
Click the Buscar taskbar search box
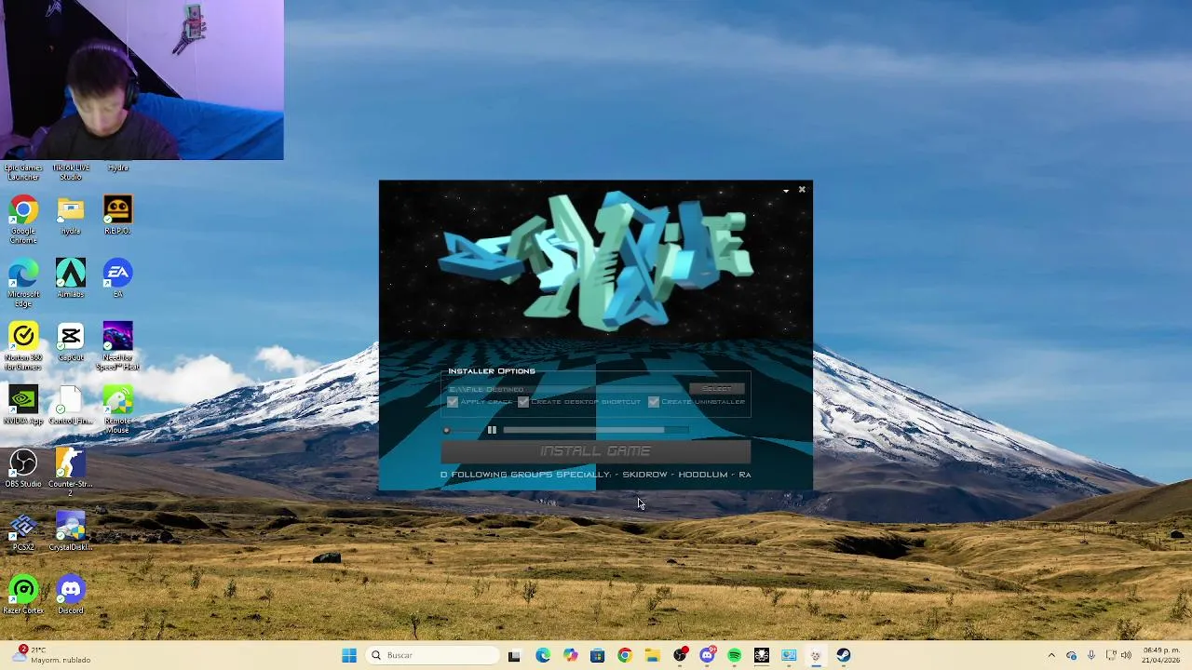pos(432,655)
